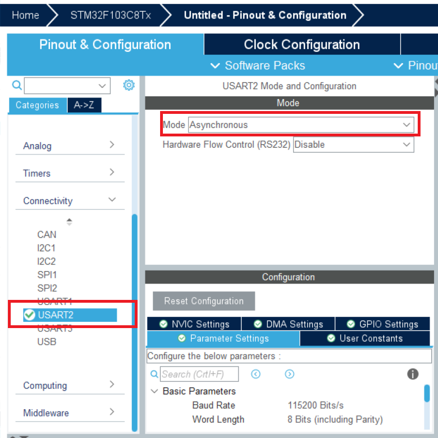Open the NVIC Settings tab

tap(194, 324)
